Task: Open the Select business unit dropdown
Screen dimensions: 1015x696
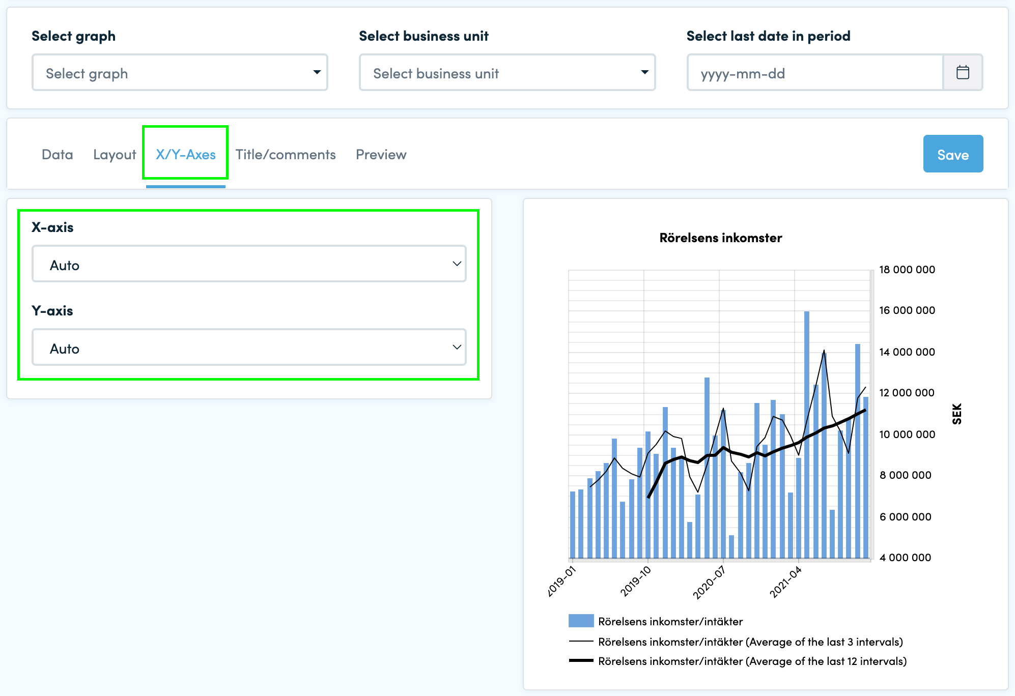Action: pos(507,73)
